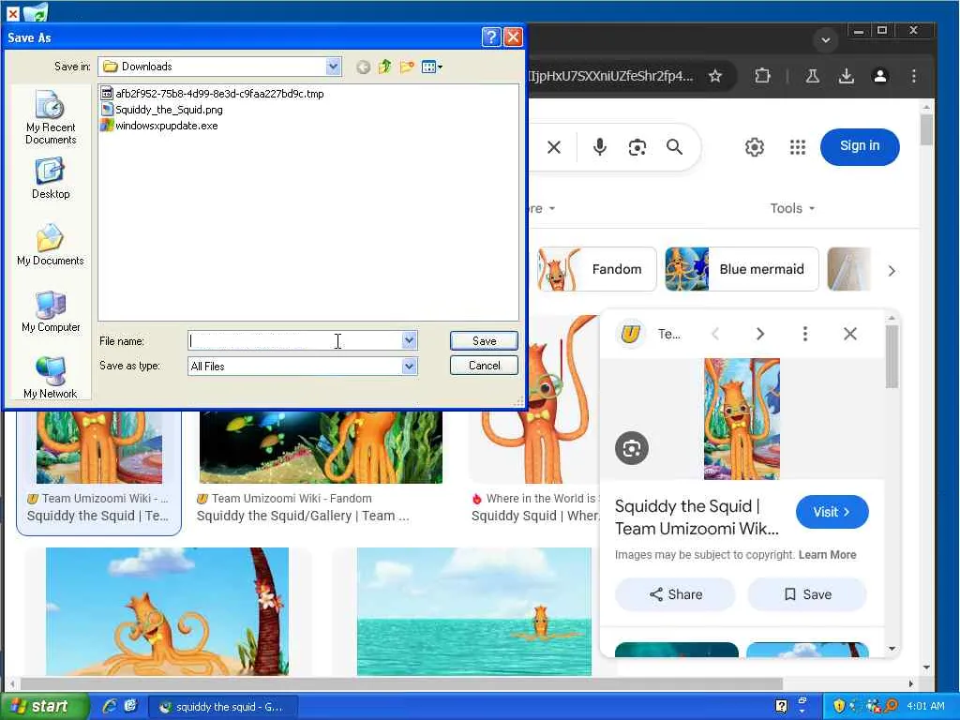This screenshot has height=720, width=960.
Task: Select Squiddy_the_Squid.png file
Action: [161, 110]
